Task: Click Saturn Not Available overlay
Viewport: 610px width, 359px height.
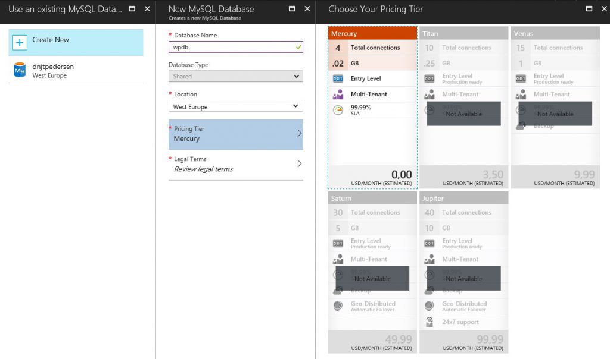Action: coord(372,278)
